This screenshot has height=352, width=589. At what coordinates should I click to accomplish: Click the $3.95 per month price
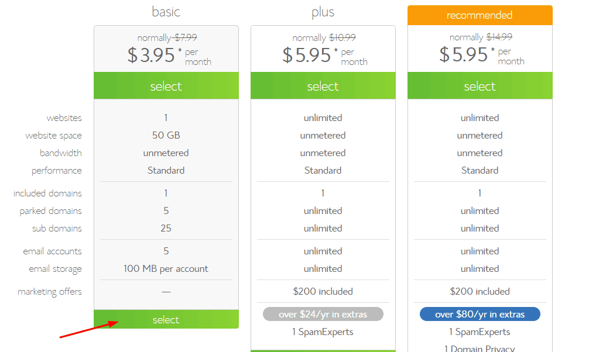point(166,55)
